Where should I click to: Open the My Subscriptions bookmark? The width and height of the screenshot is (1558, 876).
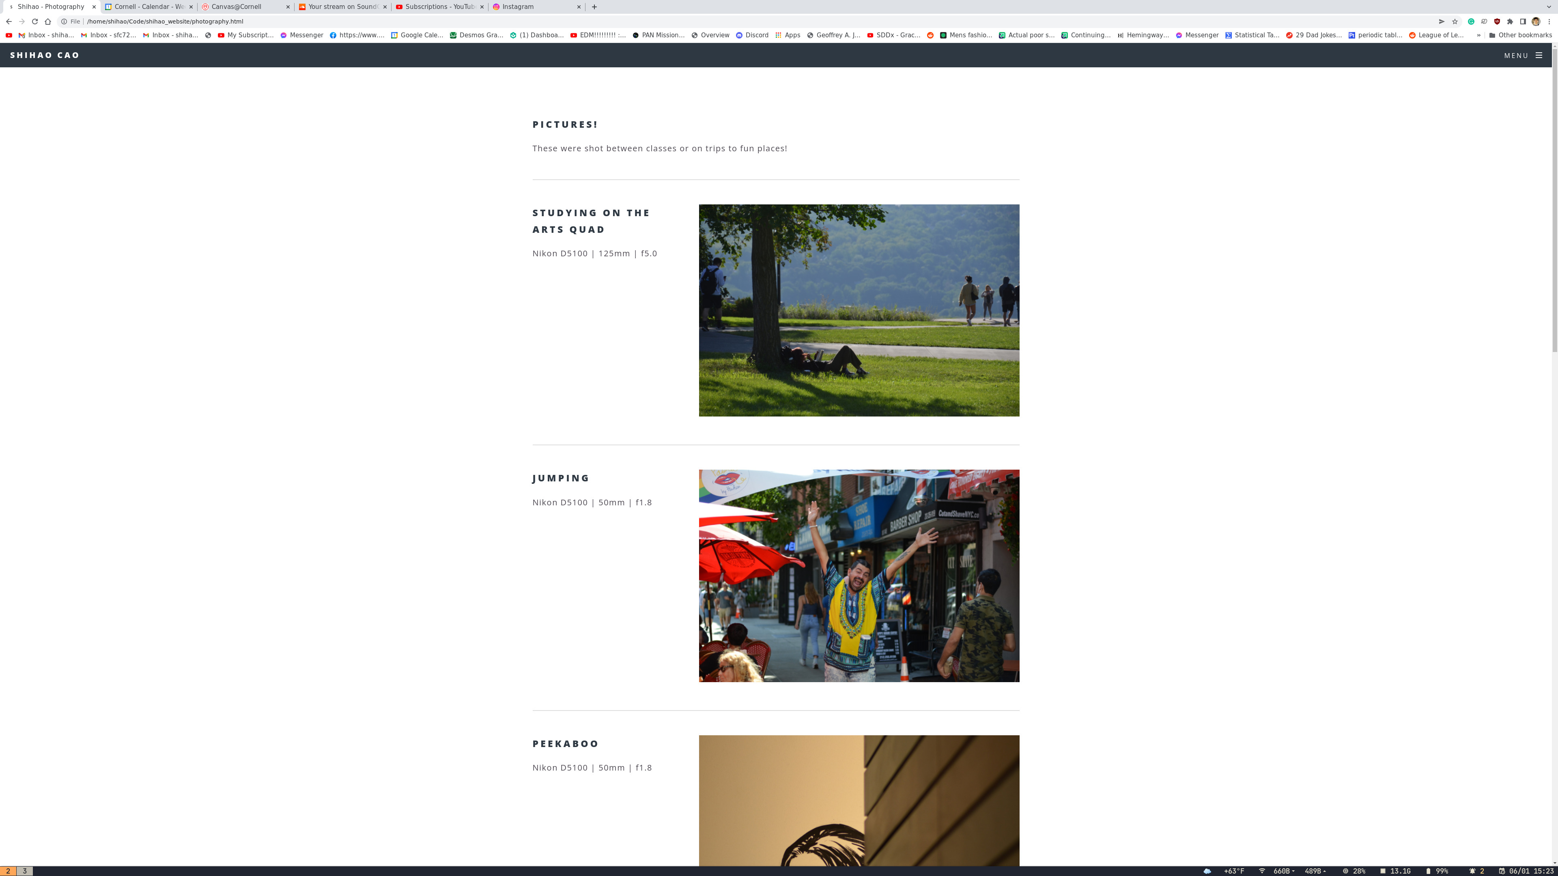tap(245, 35)
